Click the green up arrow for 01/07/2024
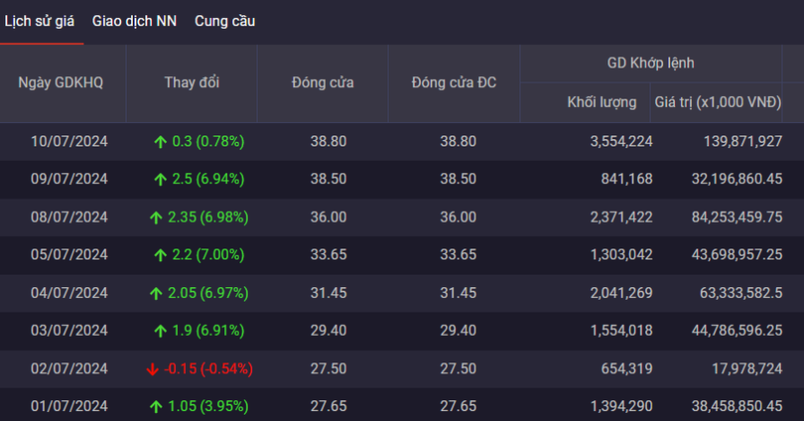 156,406
